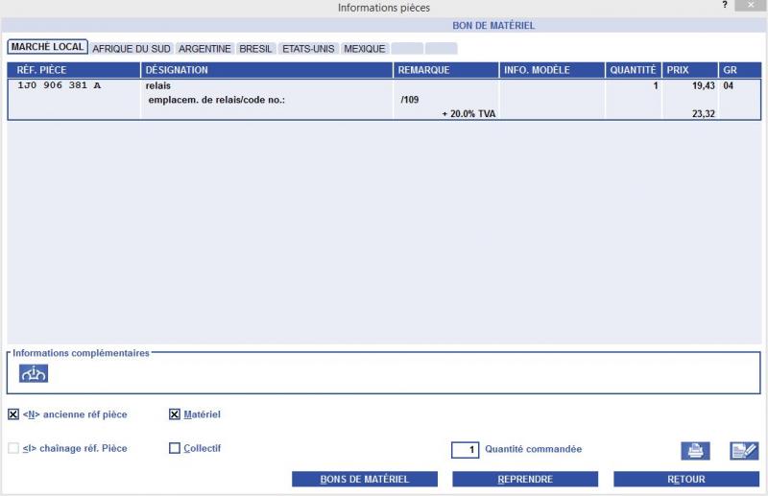Close the Informations pièces window
The width and height of the screenshot is (768, 496).
click(x=751, y=5)
